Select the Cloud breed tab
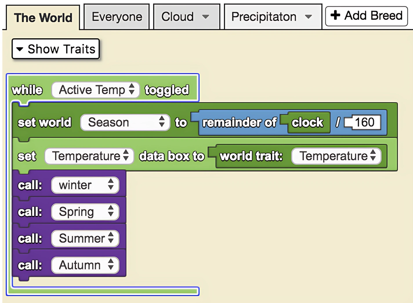 [178, 17]
